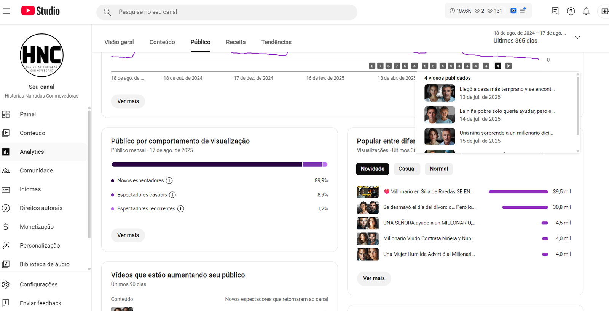This screenshot has width=609, height=311.
Task: Click the create video plus icon
Action: coord(604,11)
